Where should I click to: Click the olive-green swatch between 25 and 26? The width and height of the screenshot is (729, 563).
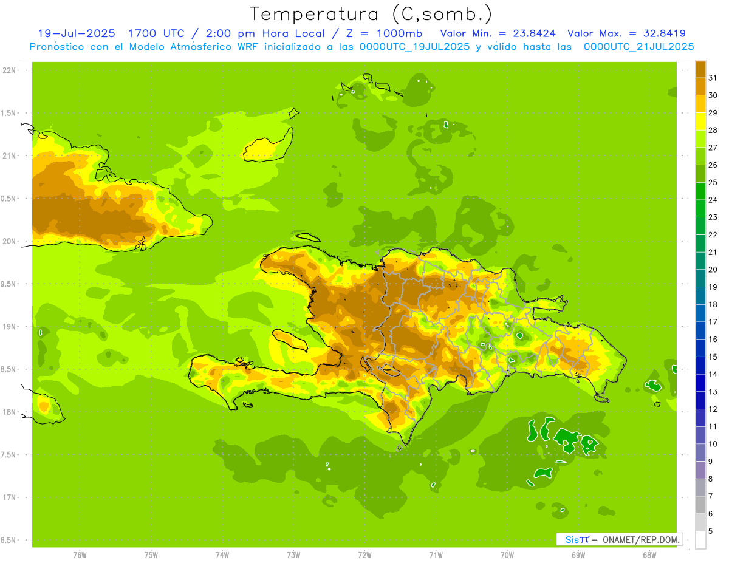tap(700, 174)
